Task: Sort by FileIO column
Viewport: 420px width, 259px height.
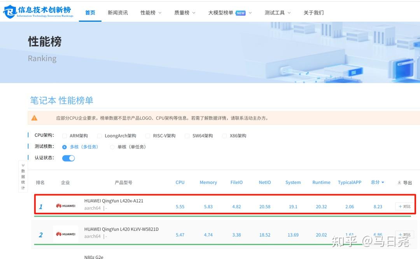Action: (x=236, y=182)
